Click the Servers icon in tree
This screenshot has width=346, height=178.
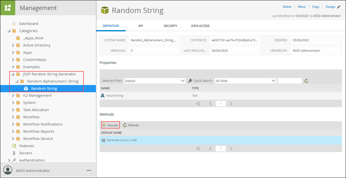click(14, 153)
